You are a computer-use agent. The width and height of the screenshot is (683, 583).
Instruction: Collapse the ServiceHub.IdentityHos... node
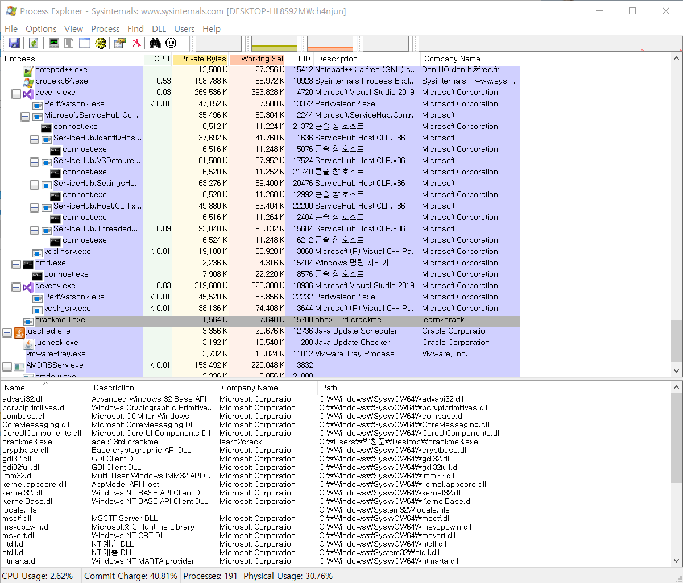click(x=34, y=139)
